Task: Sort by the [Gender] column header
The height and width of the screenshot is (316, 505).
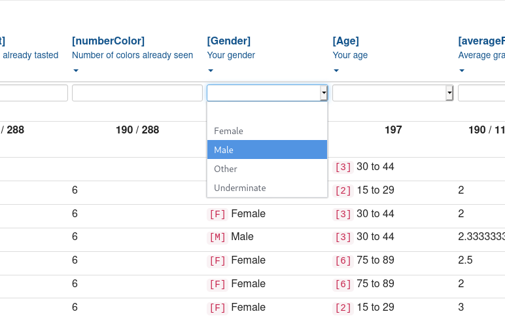Action: pyautogui.click(x=228, y=41)
